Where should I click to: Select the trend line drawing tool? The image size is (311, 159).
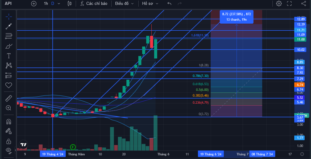pyautogui.click(x=9, y=26)
